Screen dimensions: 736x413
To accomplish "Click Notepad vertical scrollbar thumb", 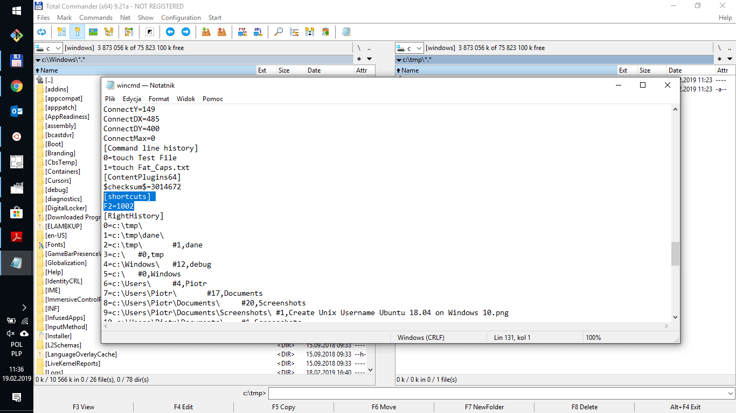I will click(x=675, y=254).
